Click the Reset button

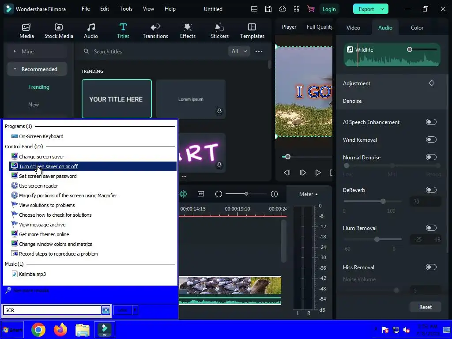click(x=425, y=307)
